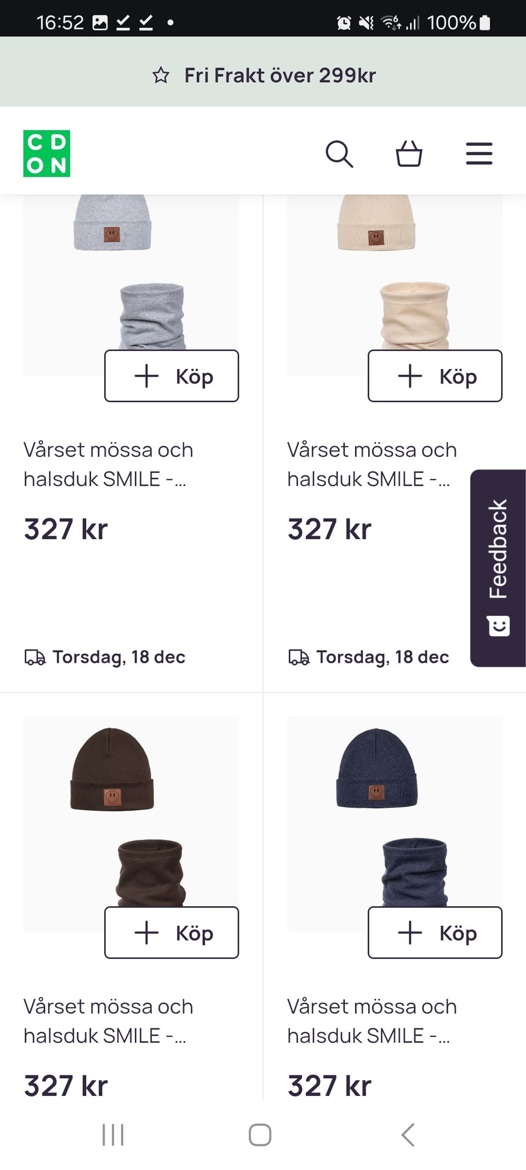The height and width of the screenshot is (1170, 526).
Task: Tap the CDON green logo
Action: (x=47, y=154)
